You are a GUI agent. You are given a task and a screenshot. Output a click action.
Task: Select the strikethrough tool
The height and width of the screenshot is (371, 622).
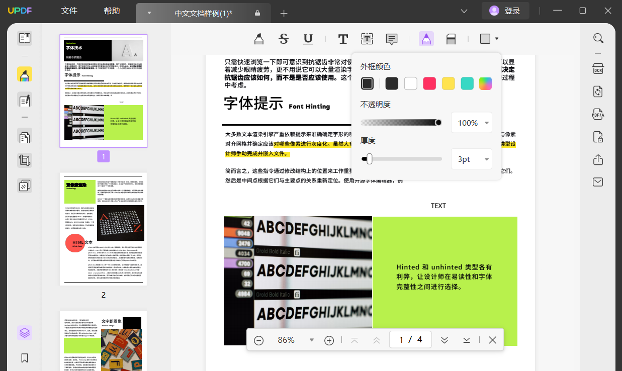284,39
